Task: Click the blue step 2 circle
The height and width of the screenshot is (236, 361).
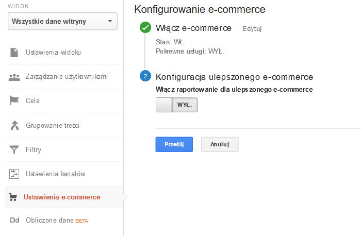Action: (145, 77)
